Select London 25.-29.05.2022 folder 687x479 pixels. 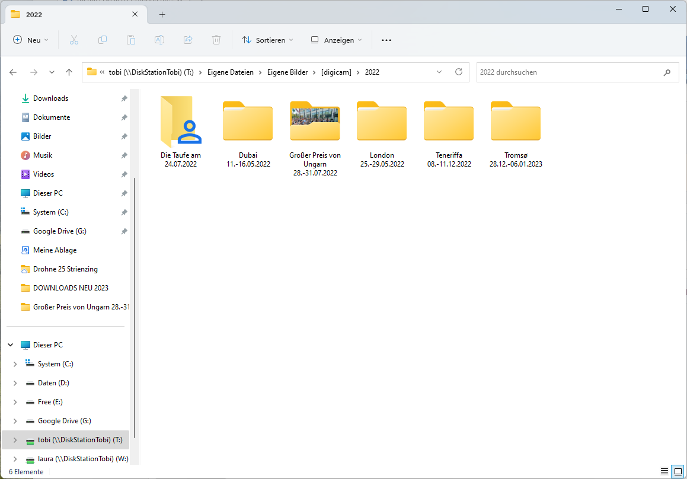point(382,133)
